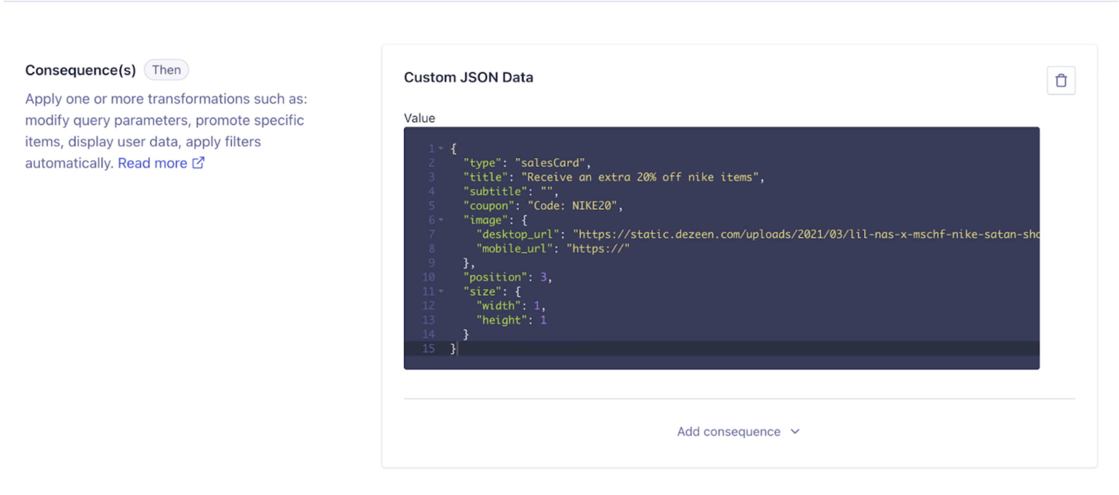Image resolution: width=1119 pixels, height=495 pixels.
Task: Place cursor after the closing brace on line 15
Action: (x=457, y=348)
